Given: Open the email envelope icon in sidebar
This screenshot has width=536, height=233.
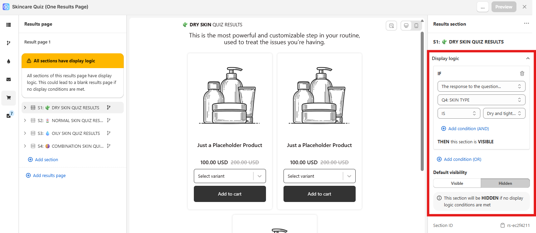Looking at the screenshot, I should [8, 80].
